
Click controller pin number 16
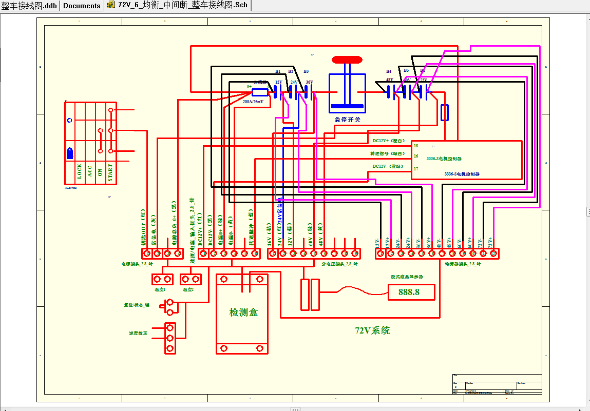[416, 155]
